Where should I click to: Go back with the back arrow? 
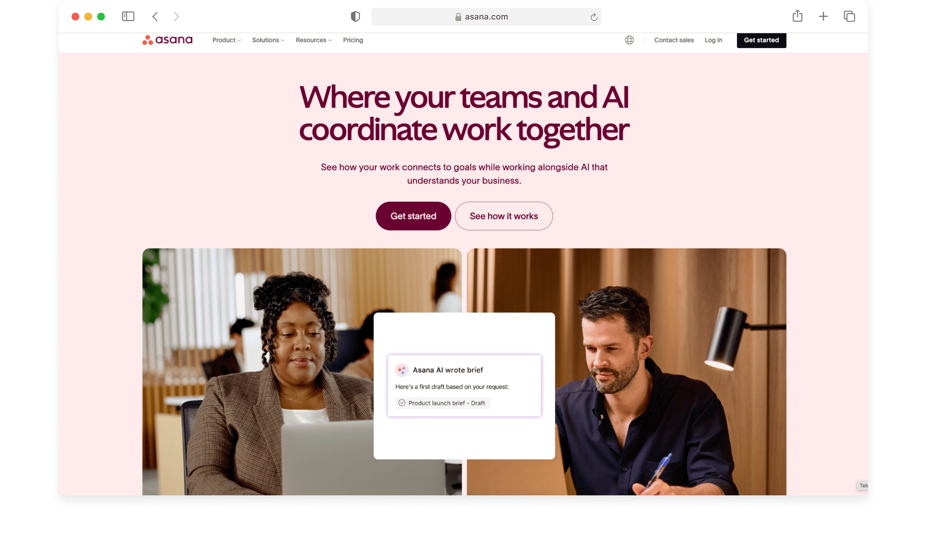(155, 17)
